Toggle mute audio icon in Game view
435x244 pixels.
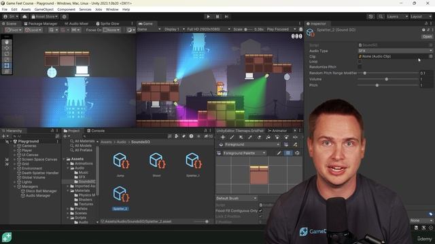300,29
